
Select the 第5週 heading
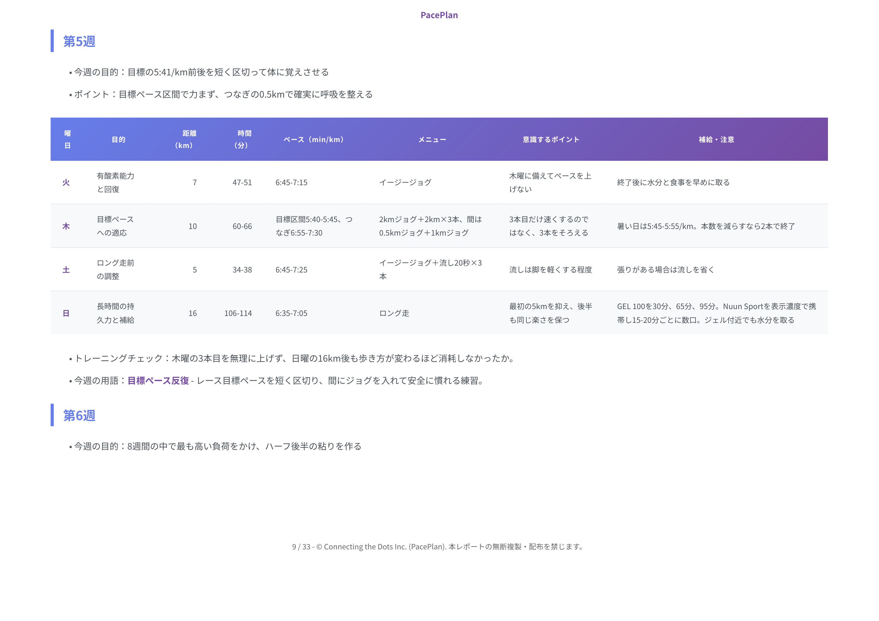79,41
